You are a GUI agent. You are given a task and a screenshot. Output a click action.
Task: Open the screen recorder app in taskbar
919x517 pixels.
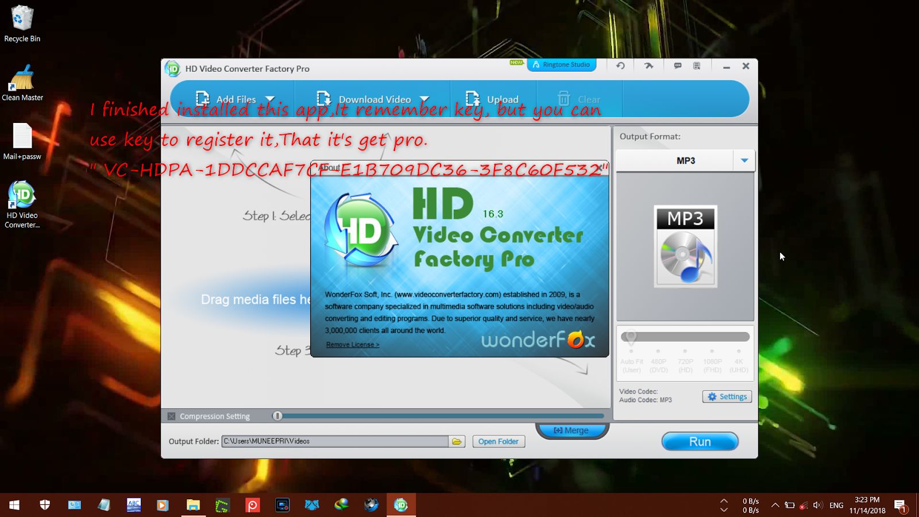pyautogui.click(x=282, y=505)
